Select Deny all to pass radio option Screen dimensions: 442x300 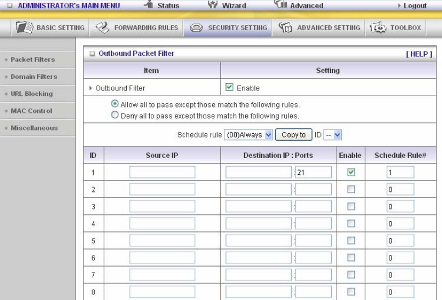tap(115, 115)
